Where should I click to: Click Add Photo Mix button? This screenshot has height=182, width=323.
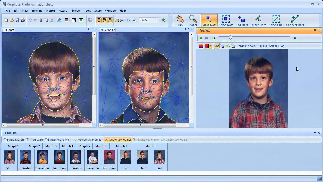tap(58, 140)
